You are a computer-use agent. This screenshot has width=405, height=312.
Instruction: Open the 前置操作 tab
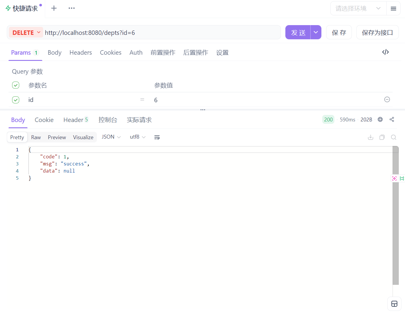click(x=163, y=53)
